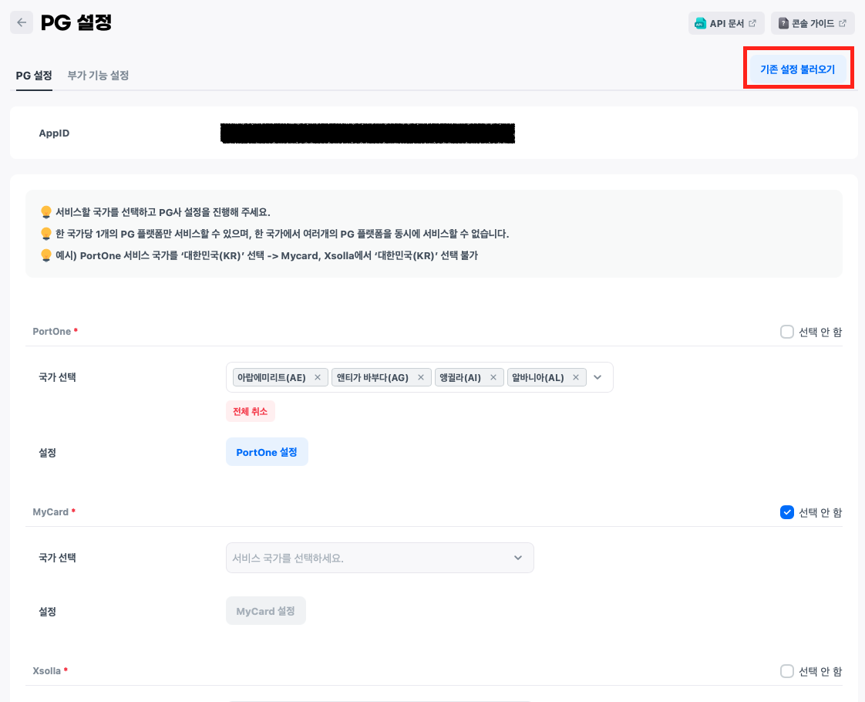Click the 콘솔 가이드 help icon
Viewport: 865px width, 702px height.
(783, 23)
